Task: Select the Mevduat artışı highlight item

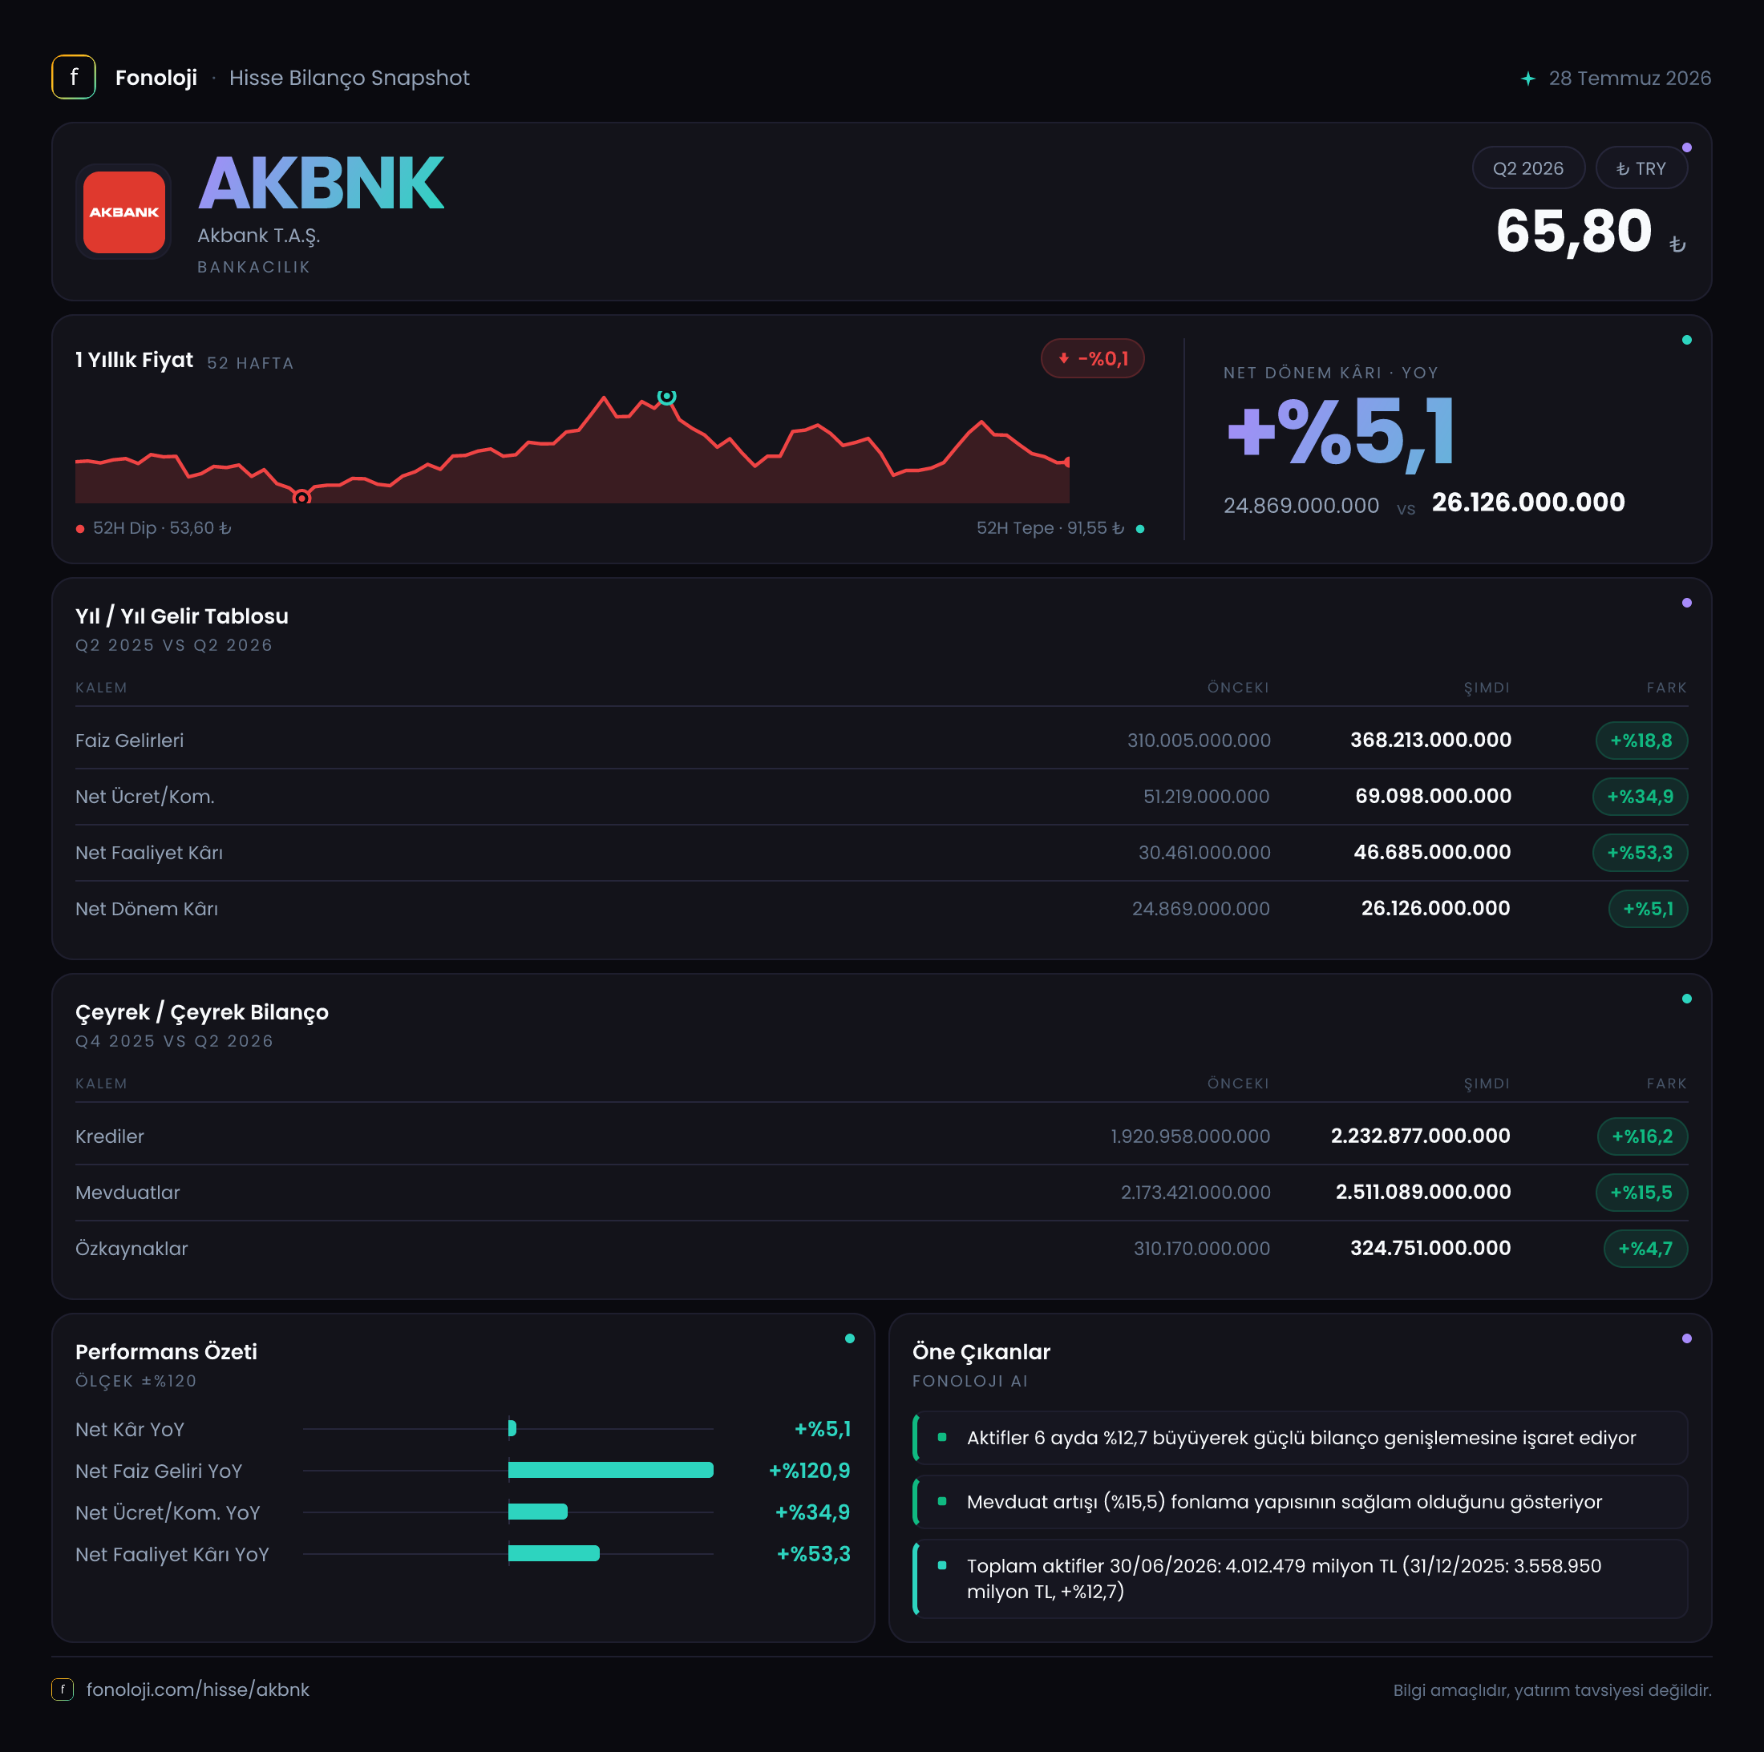Action: (1301, 1502)
